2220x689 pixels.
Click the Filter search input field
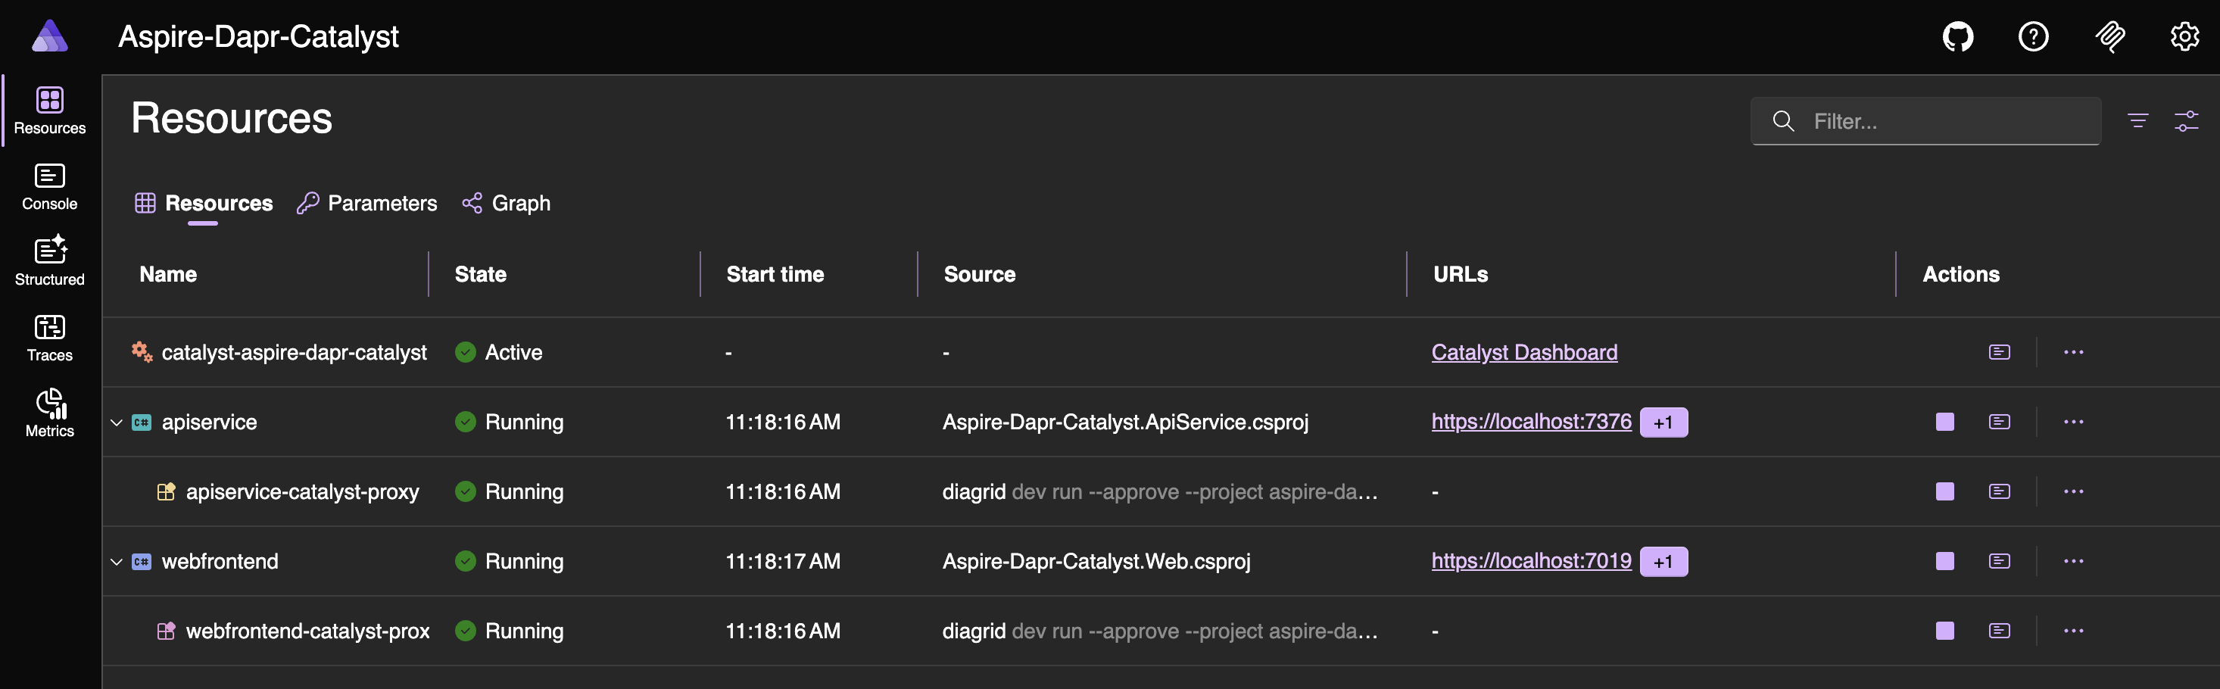[1939, 121]
